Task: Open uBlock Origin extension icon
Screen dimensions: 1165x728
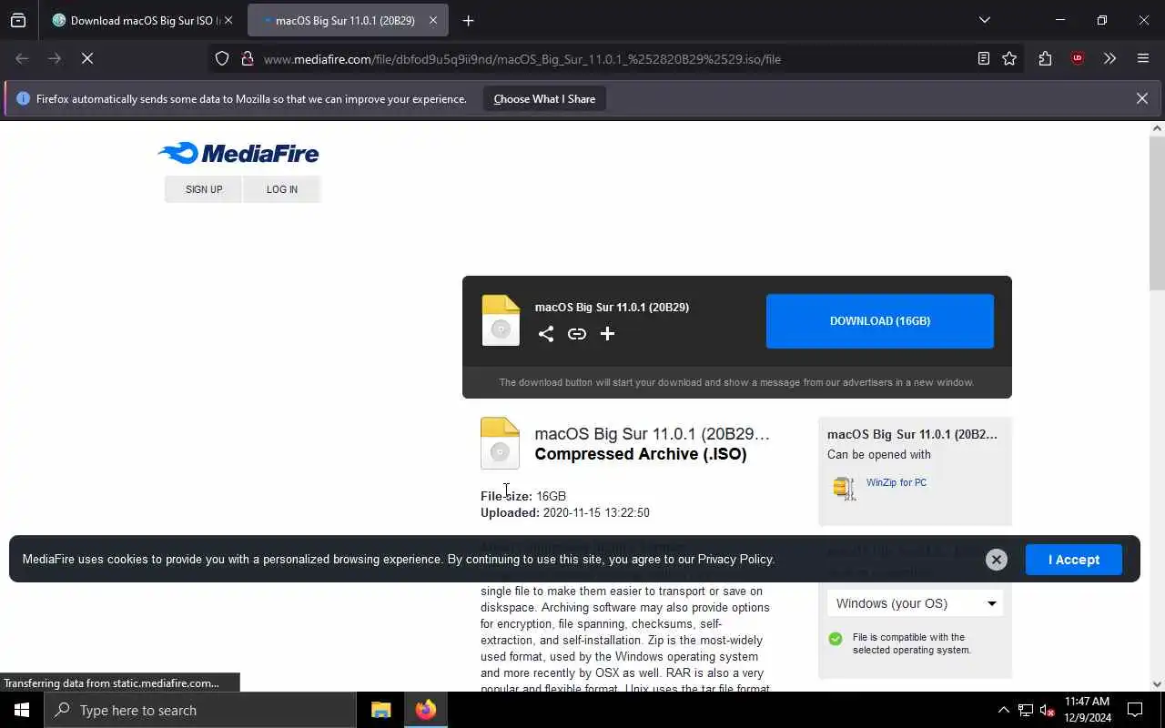Action: click(x=1078, y=58)
